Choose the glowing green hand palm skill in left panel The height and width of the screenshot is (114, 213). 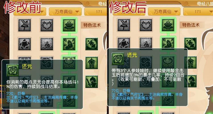69,44
